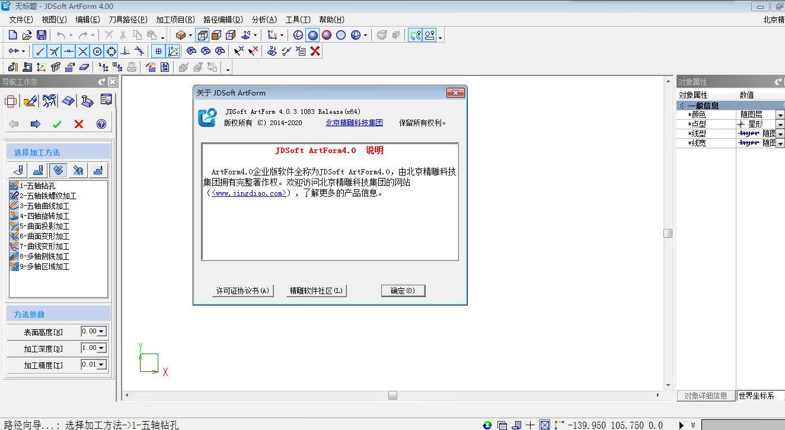Click the blue forward arrow in navigation panel
Image resolution: width=785 pixels, height=430 pixels.
click(x=35, y=124)
